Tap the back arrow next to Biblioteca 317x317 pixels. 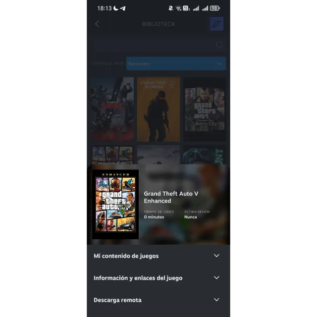click(x=97, y=24)
